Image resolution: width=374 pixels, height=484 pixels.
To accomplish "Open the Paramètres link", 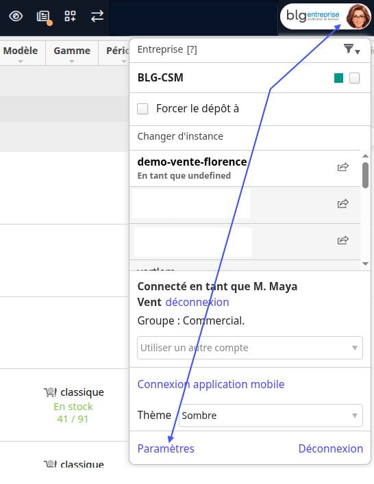I will (x=166, y=448).
